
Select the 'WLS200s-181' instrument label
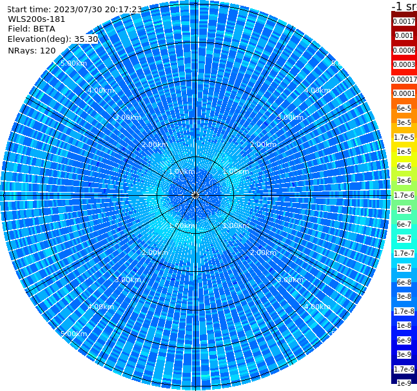pos(37,19)
